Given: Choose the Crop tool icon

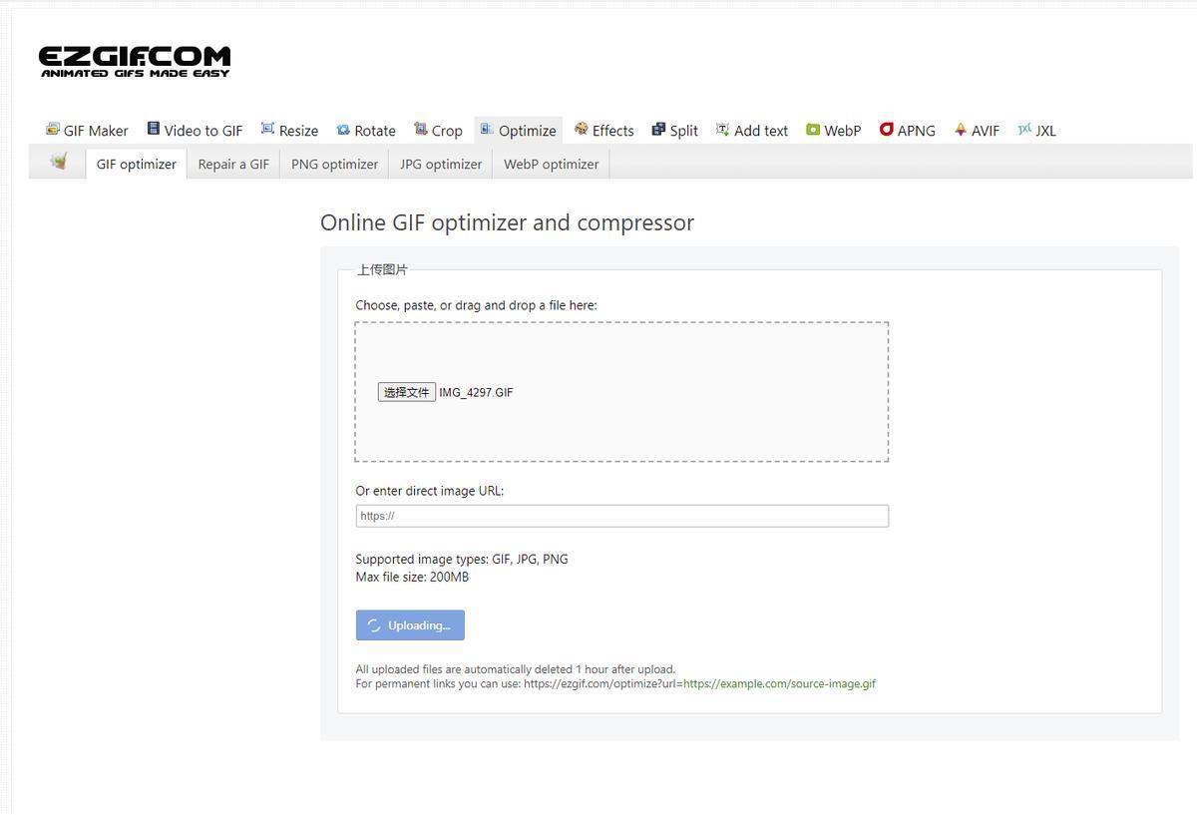Looking at the screenshot, I should (421, 129).
